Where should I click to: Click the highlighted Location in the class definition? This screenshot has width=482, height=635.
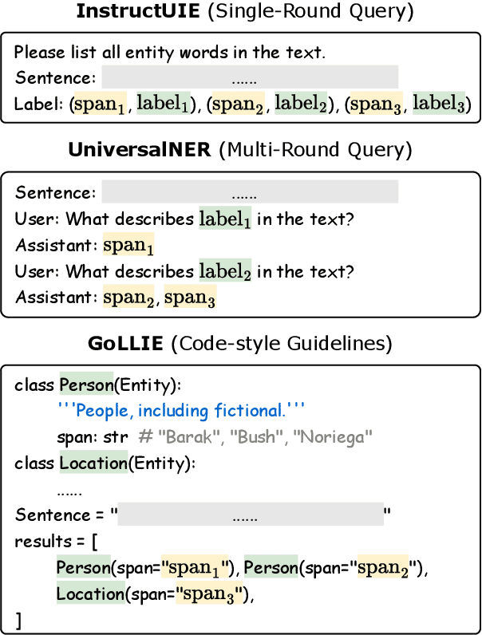click(x=92, y=463)
